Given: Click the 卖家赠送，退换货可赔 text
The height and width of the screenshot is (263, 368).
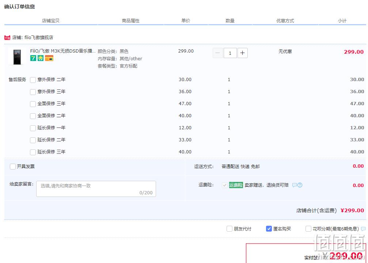Looking at the screenshot, I should point(267,185).
